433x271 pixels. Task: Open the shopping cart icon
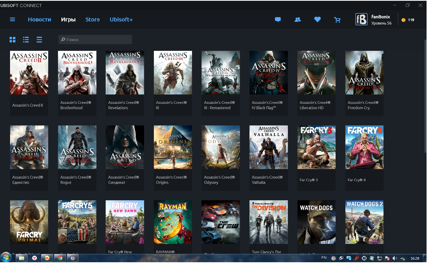(337, 20)
